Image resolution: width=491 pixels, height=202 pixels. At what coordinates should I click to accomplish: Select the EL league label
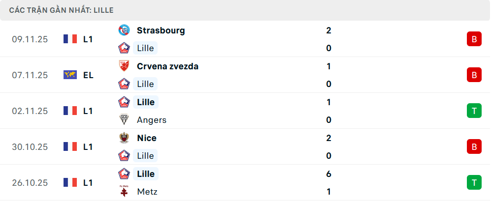[x=88, y=75]
